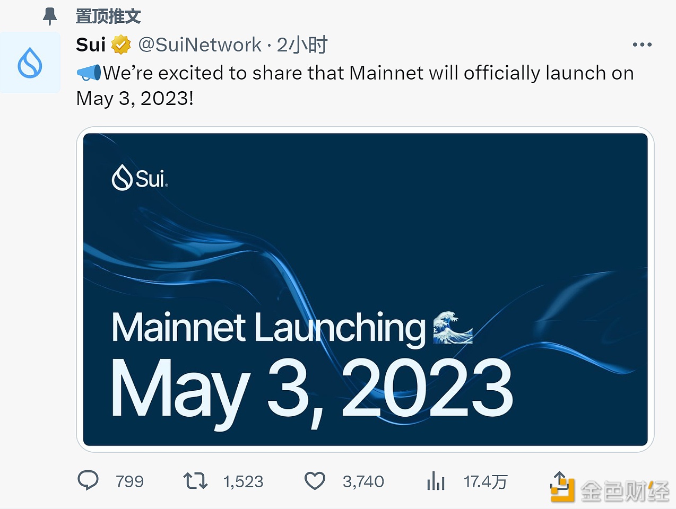Like the tweet with the heart icon
Screen dimensions: 676x509
pyautogui.click(x=315, y=481)
